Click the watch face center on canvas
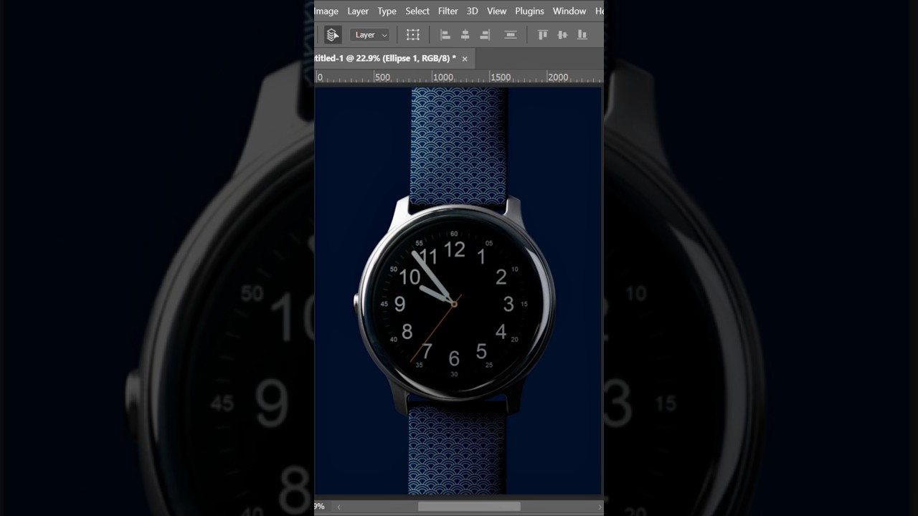 (454, 304)
